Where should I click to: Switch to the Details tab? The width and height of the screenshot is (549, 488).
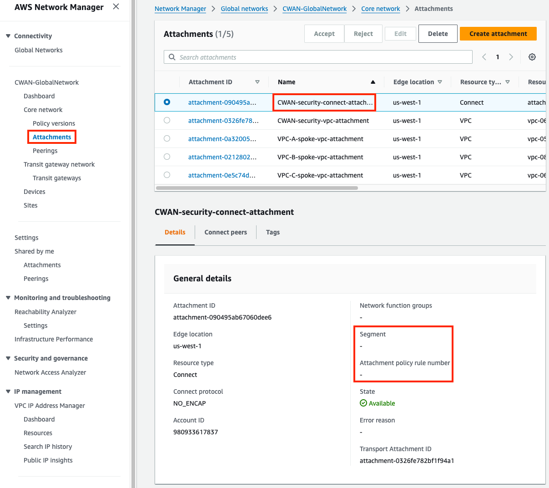click(175, 232)
